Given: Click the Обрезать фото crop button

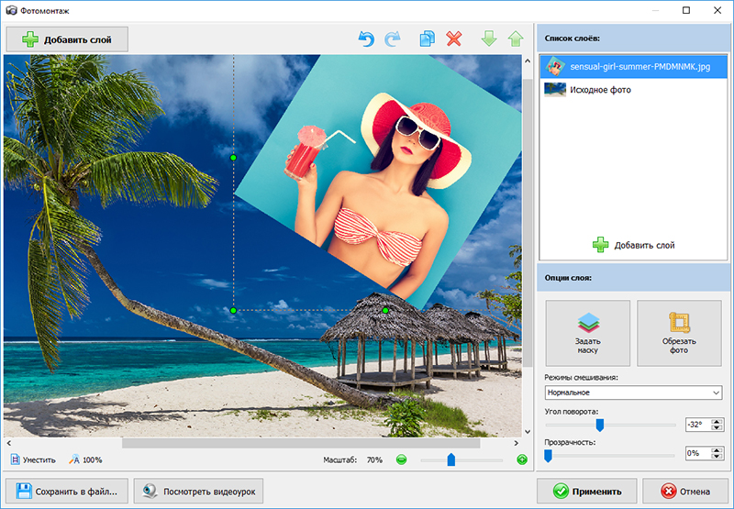Looking at the screenshot, I should click(679, 333).
